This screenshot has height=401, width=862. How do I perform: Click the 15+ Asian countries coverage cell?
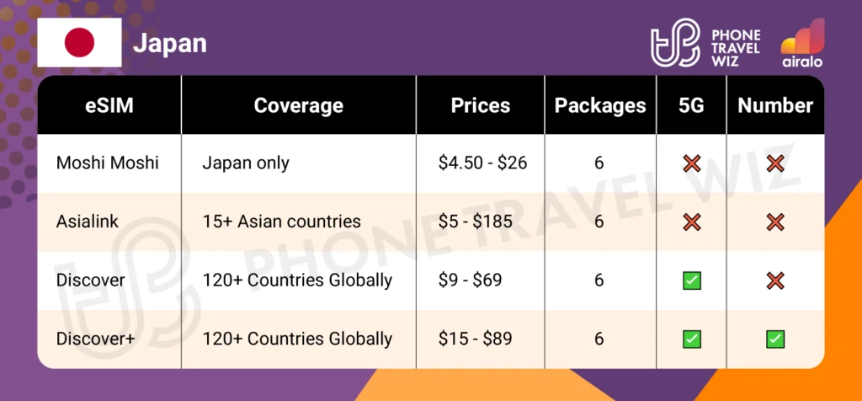pyautogui.click(x=281, y=222)
